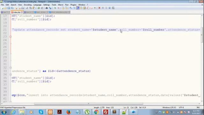
Task: Open the Edit menu
Action: (x=7, y=5)
